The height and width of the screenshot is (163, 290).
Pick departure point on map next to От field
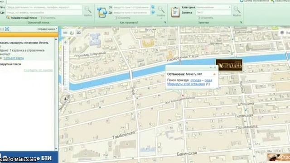(153, 7)
